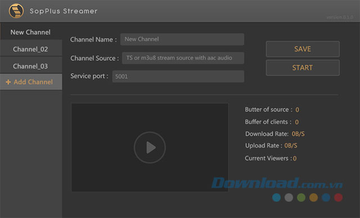
Task: Select the red theme color dot
Action: click(339, 197)
